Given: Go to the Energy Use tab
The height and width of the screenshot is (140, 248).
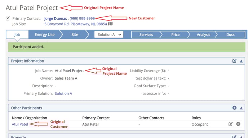Looking at the screenshot, I should click(44, 35).
